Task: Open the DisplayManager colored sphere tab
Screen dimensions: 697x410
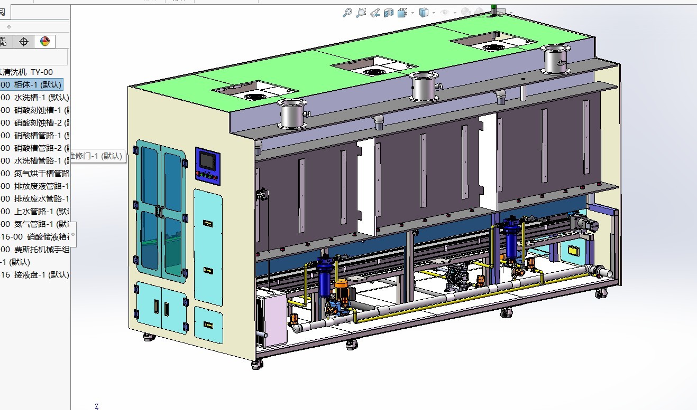Action: pos(44,42)
